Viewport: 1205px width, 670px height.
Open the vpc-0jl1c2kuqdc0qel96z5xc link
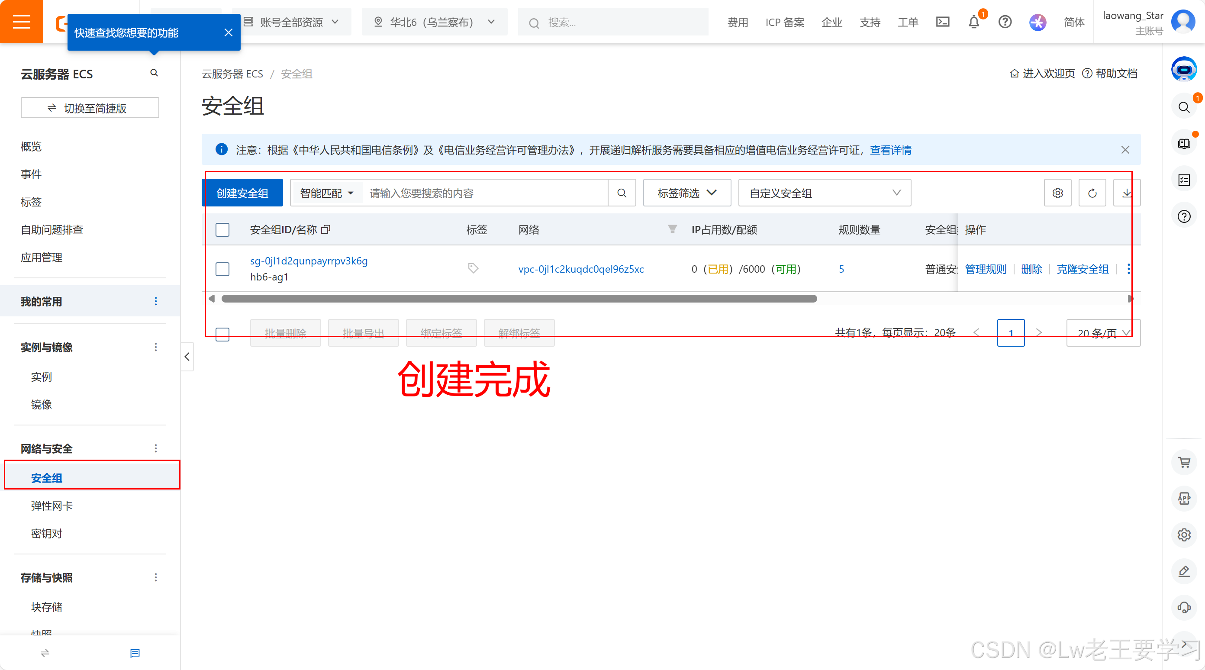point(581,269)
